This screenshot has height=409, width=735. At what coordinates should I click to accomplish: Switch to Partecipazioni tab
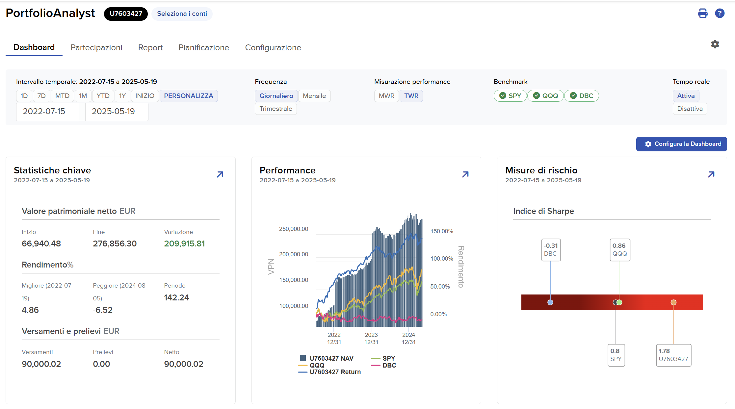[96, 48]
